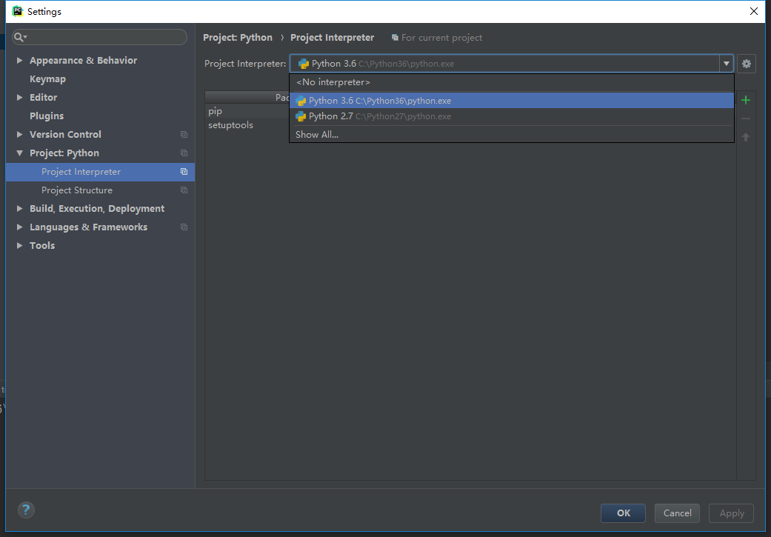
Task: Click the PyCharm logo in title bar
Action: 18,11
